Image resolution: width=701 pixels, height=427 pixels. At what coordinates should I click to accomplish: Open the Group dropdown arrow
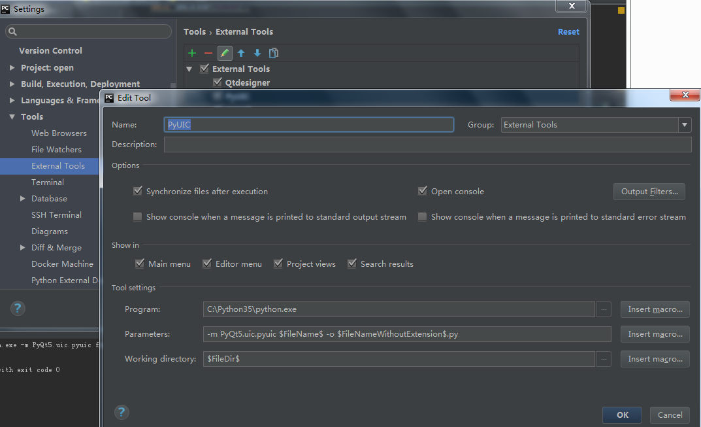tap(685, 125)
